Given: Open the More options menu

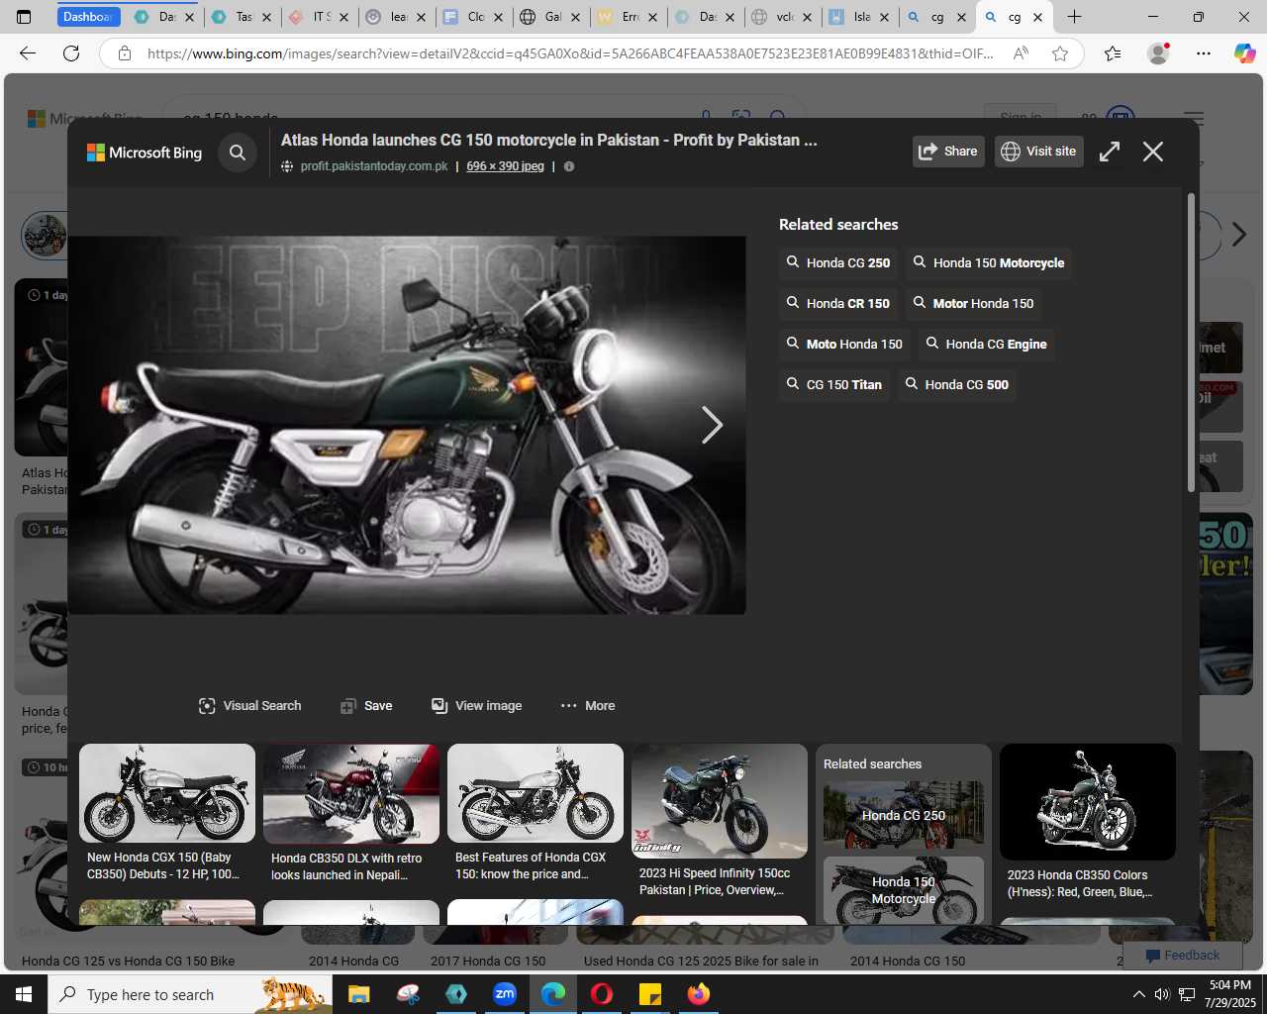Looking at the screenshot, I should point(588,706).
